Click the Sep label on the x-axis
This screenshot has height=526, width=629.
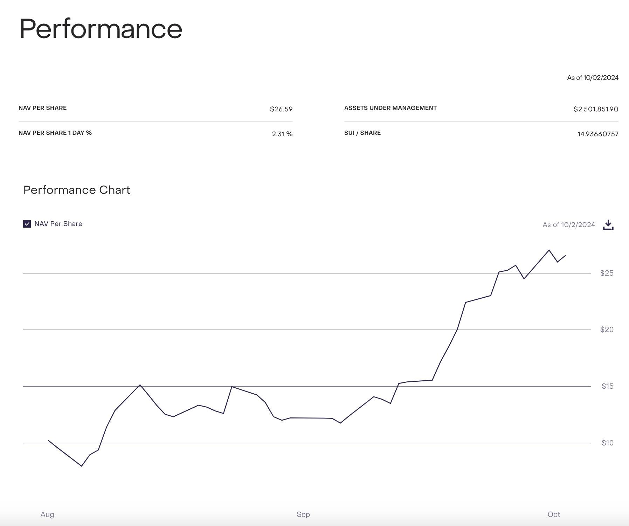click(303, 514)
